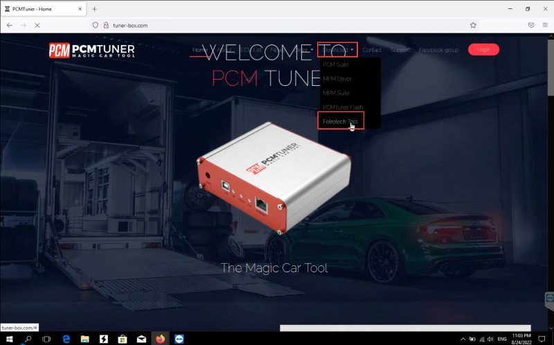The image size is (554, 345).
Task: Open the tracking protection shield icon
Action: [95, 26]
